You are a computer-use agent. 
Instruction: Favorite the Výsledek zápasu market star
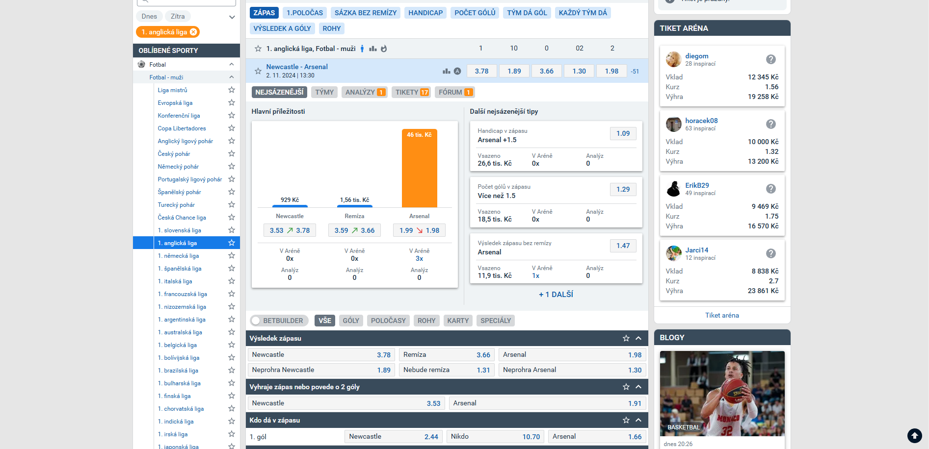tap(626, 338)
